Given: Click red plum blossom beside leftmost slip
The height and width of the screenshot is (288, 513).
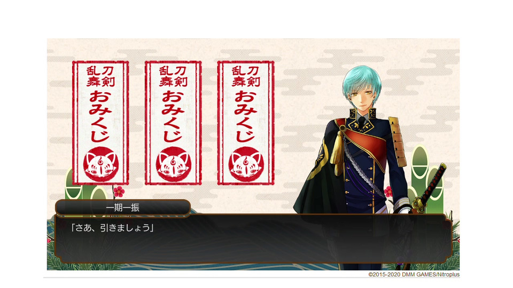Looking at the screenshot, I should pyautogui.click(x=119, y=191).
